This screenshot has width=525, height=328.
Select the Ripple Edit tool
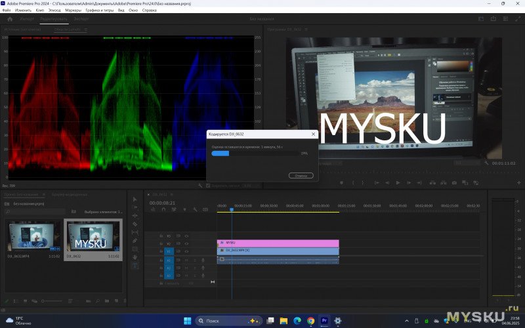[135, 216]
